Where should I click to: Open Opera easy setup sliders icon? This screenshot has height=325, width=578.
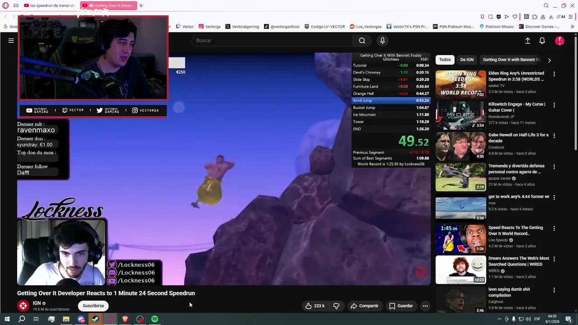(x=571, y=17)
